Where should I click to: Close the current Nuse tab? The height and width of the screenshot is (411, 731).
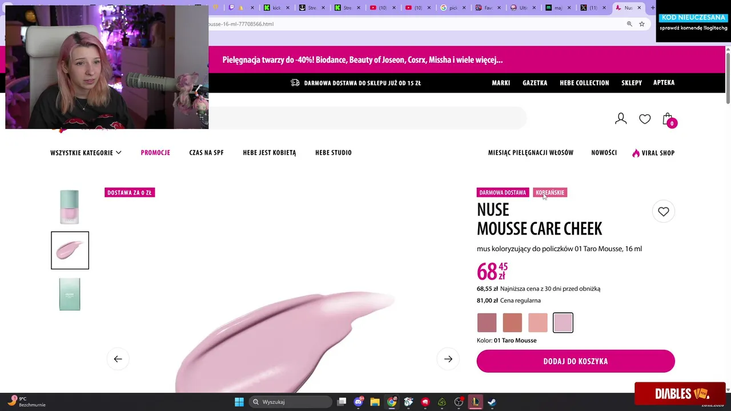point(639,7)
